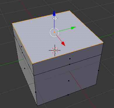
Task: Select the right side face by its center dot
Action: (x=99, y=70)
